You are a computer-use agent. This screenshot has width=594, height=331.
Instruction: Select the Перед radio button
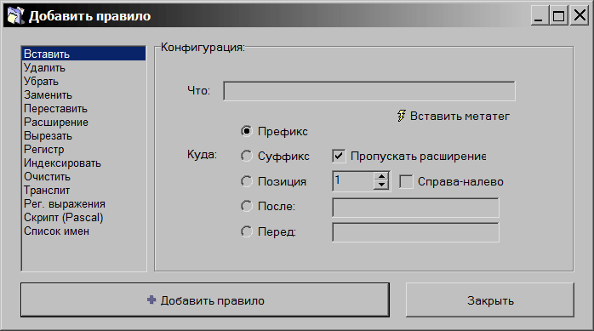[x=246, y=231]
